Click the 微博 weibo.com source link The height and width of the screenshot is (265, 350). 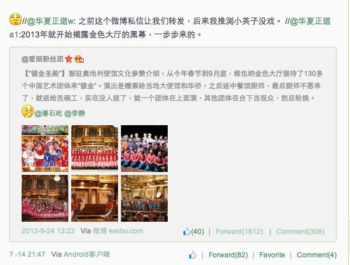pyautogui.click(x=118, y=231)
